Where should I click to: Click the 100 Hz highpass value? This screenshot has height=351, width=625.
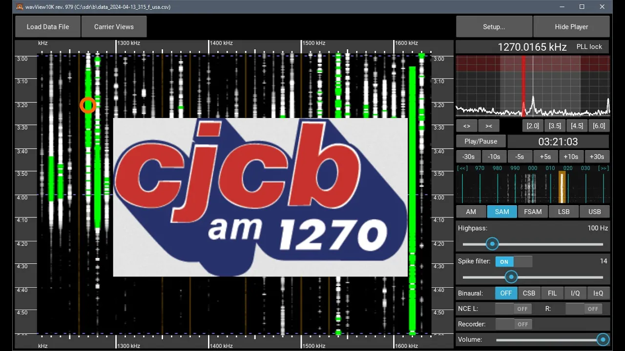pos(598,228)
